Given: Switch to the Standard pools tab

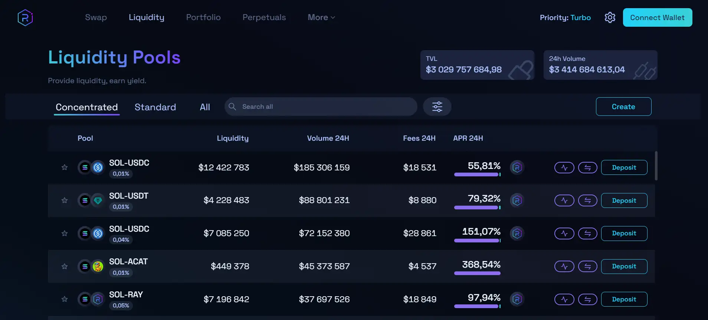Looking at the screenshot, I should tap(155, 107).
